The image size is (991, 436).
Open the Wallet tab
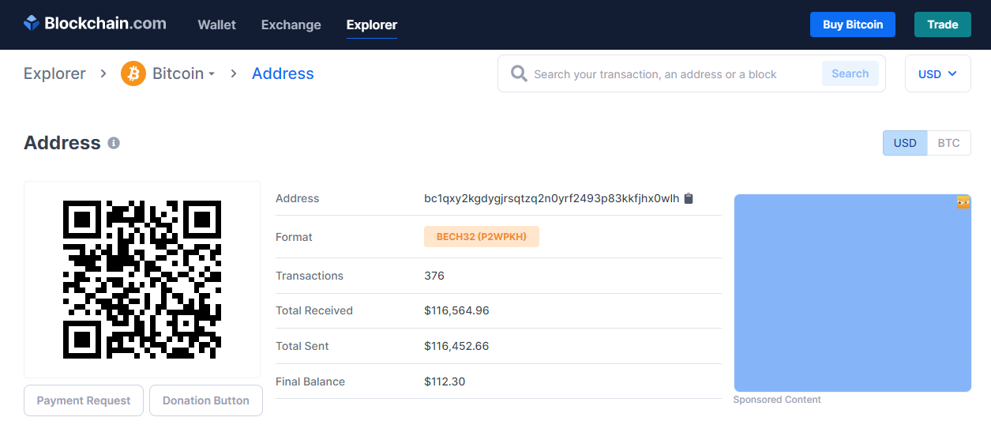point(216,24)
